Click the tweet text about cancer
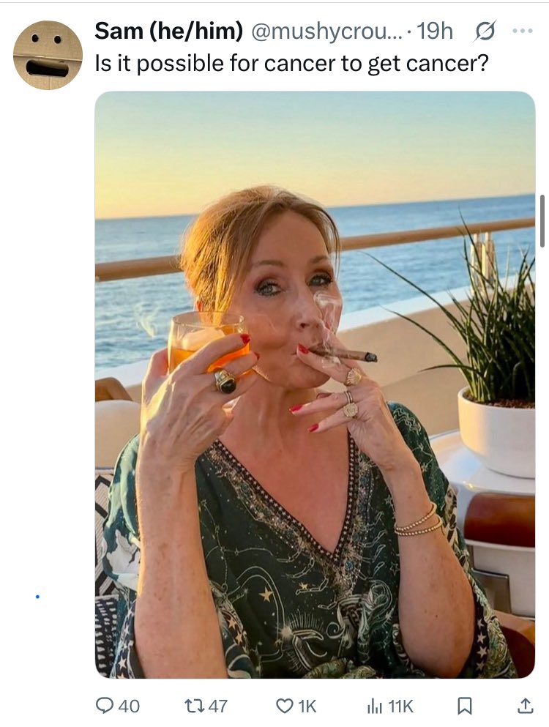The image size is (549, 727). (291, 62)
